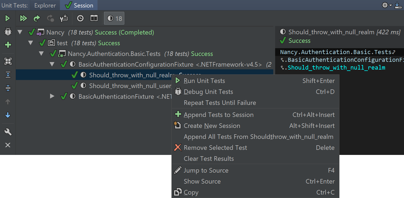The image size is (404, 198).
Task: Switch to the Explorer tab
Action: 45,5
